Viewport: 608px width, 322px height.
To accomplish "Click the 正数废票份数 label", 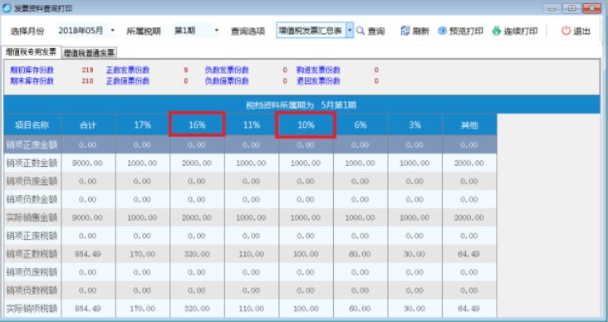I will [x=128, y=81].
